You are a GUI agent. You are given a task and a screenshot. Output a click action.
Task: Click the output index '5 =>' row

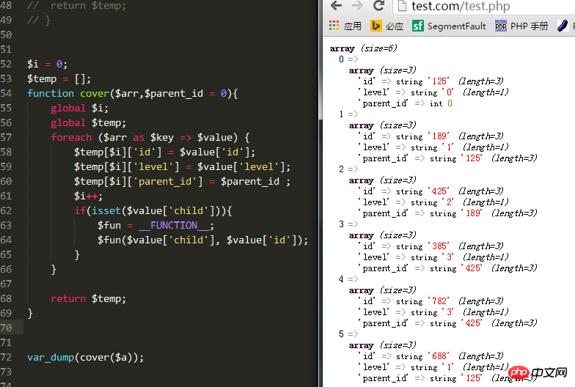(x=348, y=334)
